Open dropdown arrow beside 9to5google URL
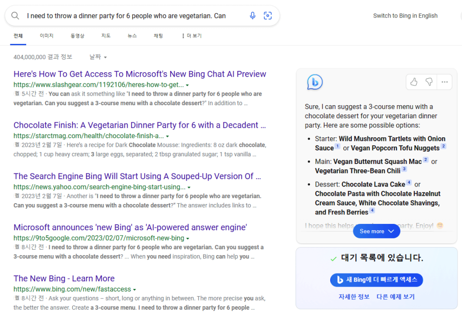The height and width of the screenshot is (316, 462). [x=188, y=238]
